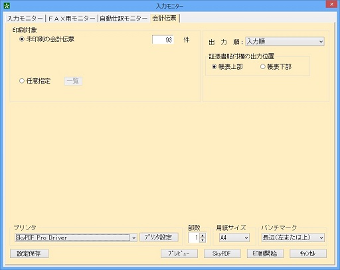The image size is (340, 270).
Task: Click the 設定保存 button
Action: (29, 253)
